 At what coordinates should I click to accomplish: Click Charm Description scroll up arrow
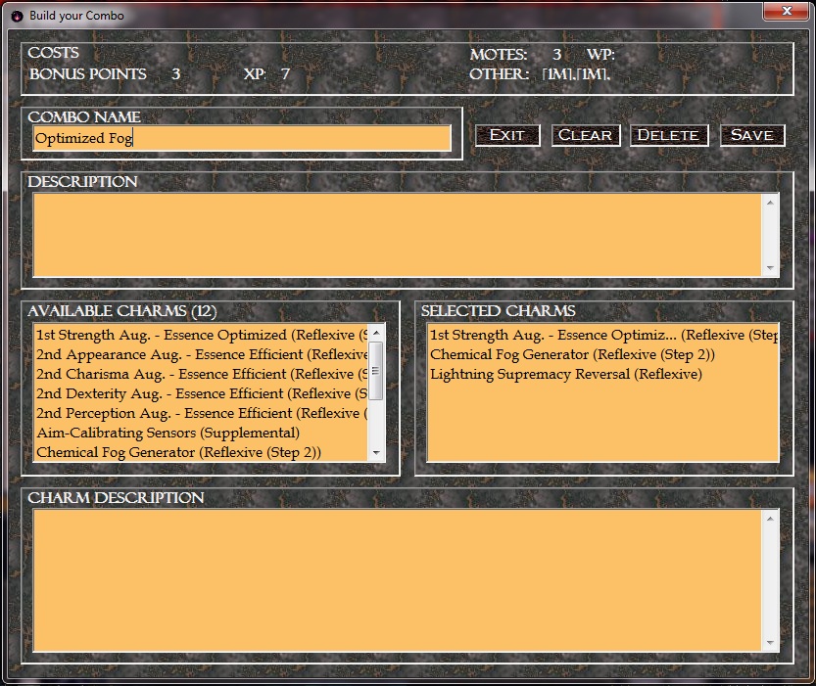click(x=771, y=519)
